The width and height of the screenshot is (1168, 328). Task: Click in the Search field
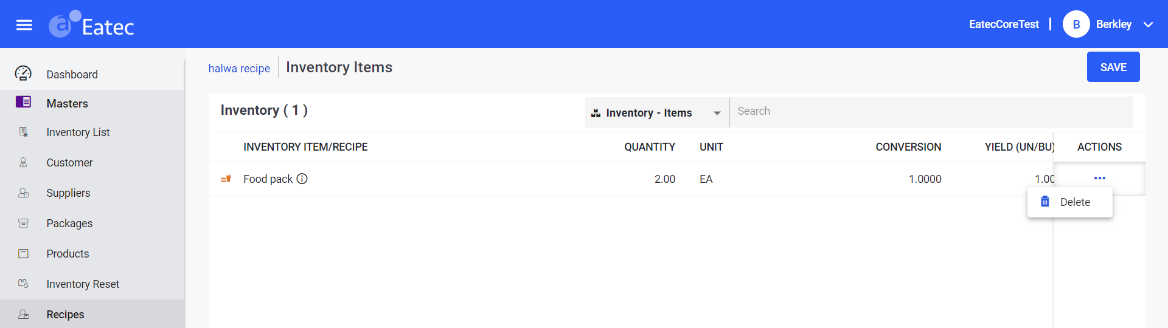[x=931, y=112]
